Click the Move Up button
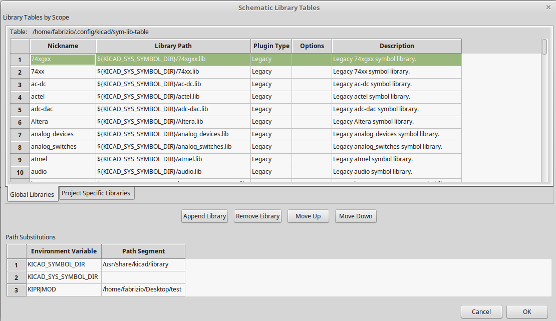This screenshot has height=321, width=556. 308,216
